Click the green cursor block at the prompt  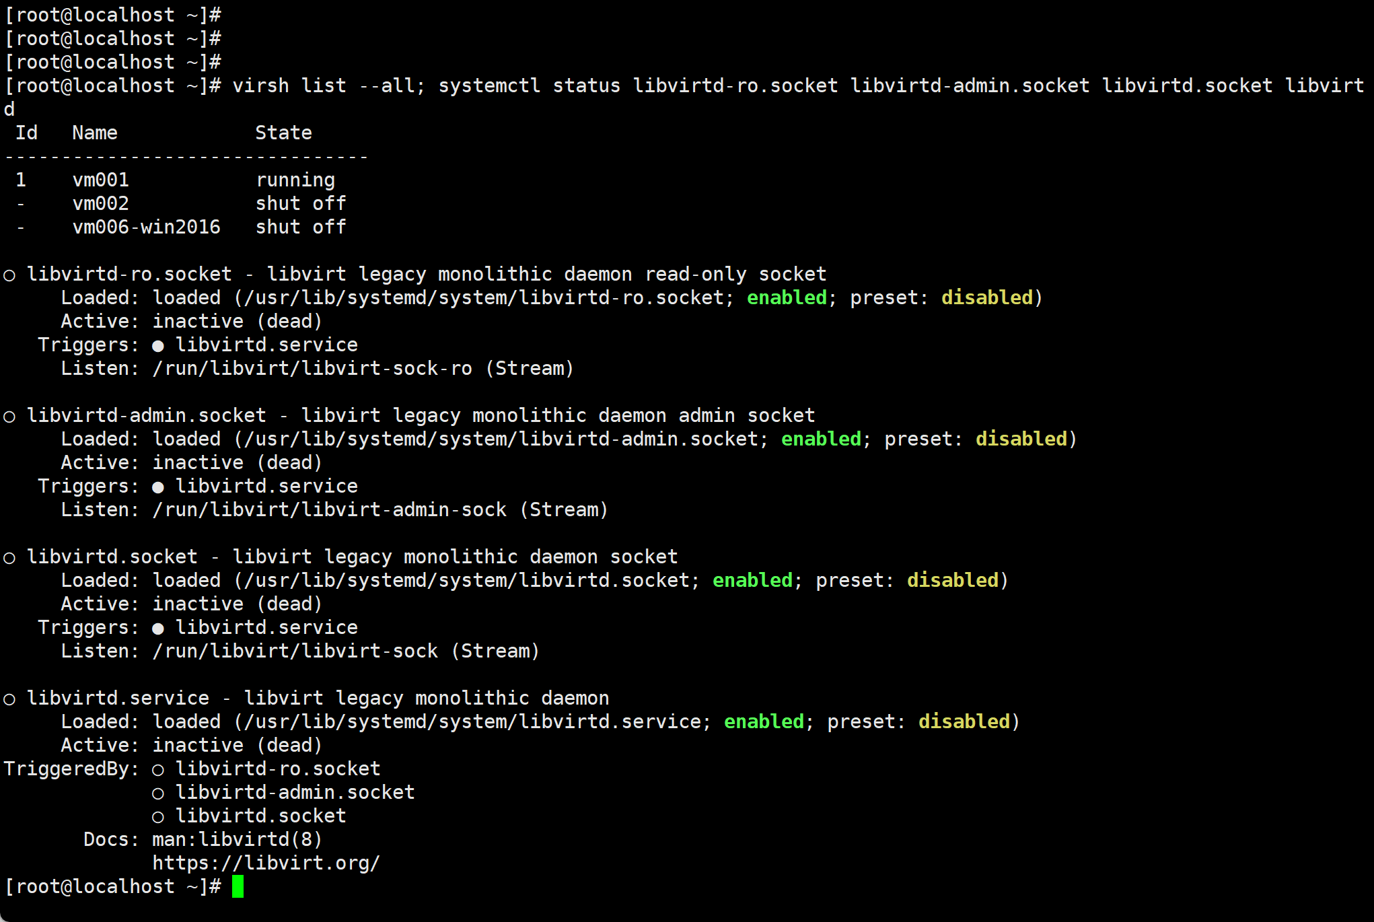(x=238, y=886)
